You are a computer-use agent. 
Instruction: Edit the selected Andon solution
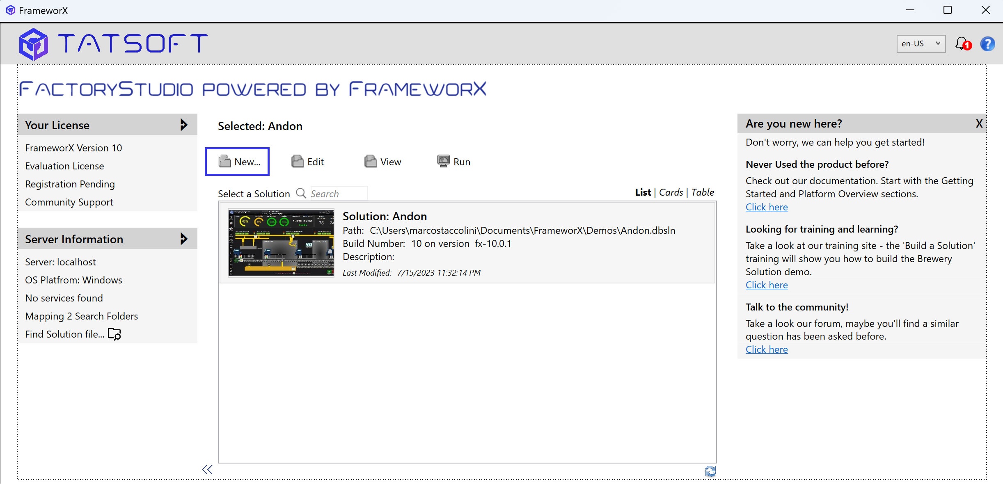click(308, 162)
